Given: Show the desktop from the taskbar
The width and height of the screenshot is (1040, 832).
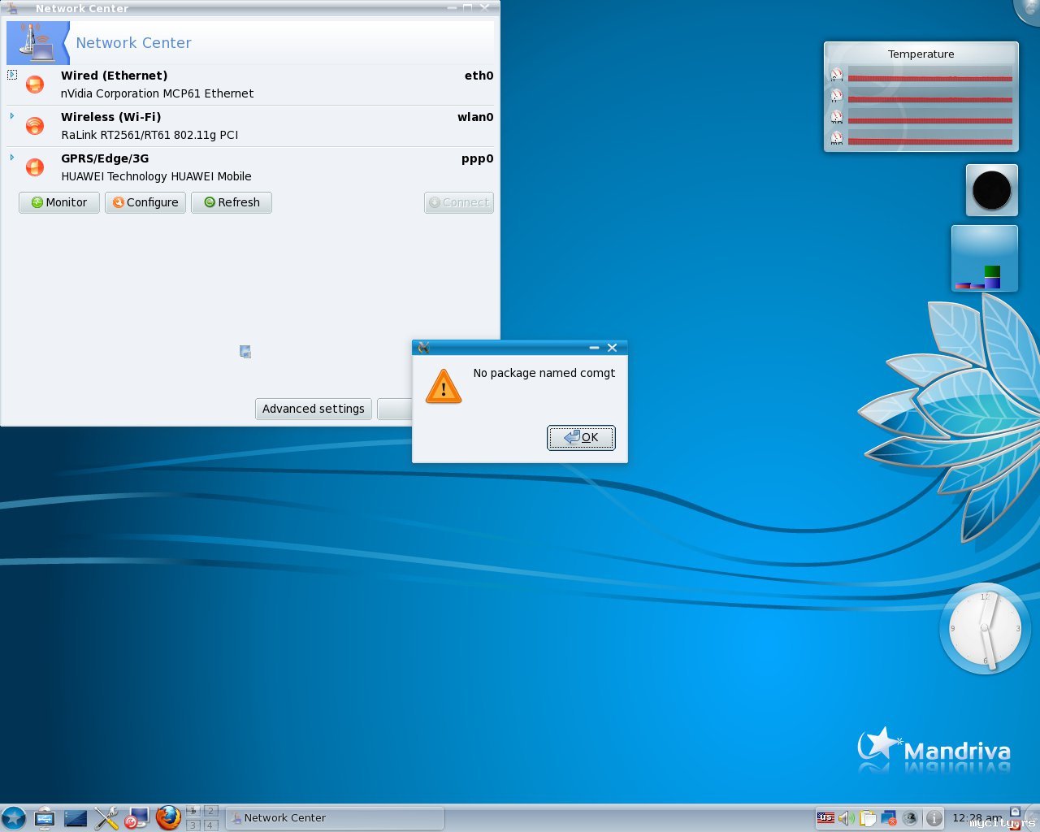Looking at the screenshot, I should click(76, 818).
